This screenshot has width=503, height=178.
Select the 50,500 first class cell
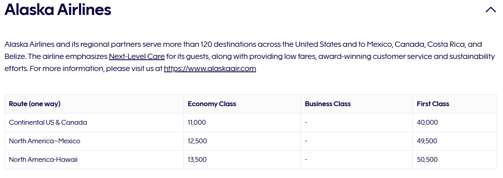point(454,159)
